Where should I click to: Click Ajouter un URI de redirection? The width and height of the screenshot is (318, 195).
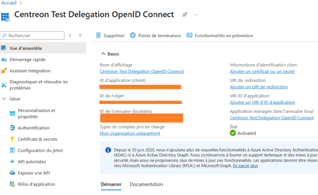pos(259,87)
